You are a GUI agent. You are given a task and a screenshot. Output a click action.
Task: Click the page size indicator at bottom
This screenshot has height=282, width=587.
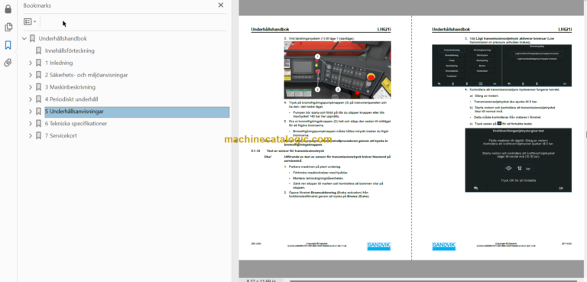(x=261, y=280)
